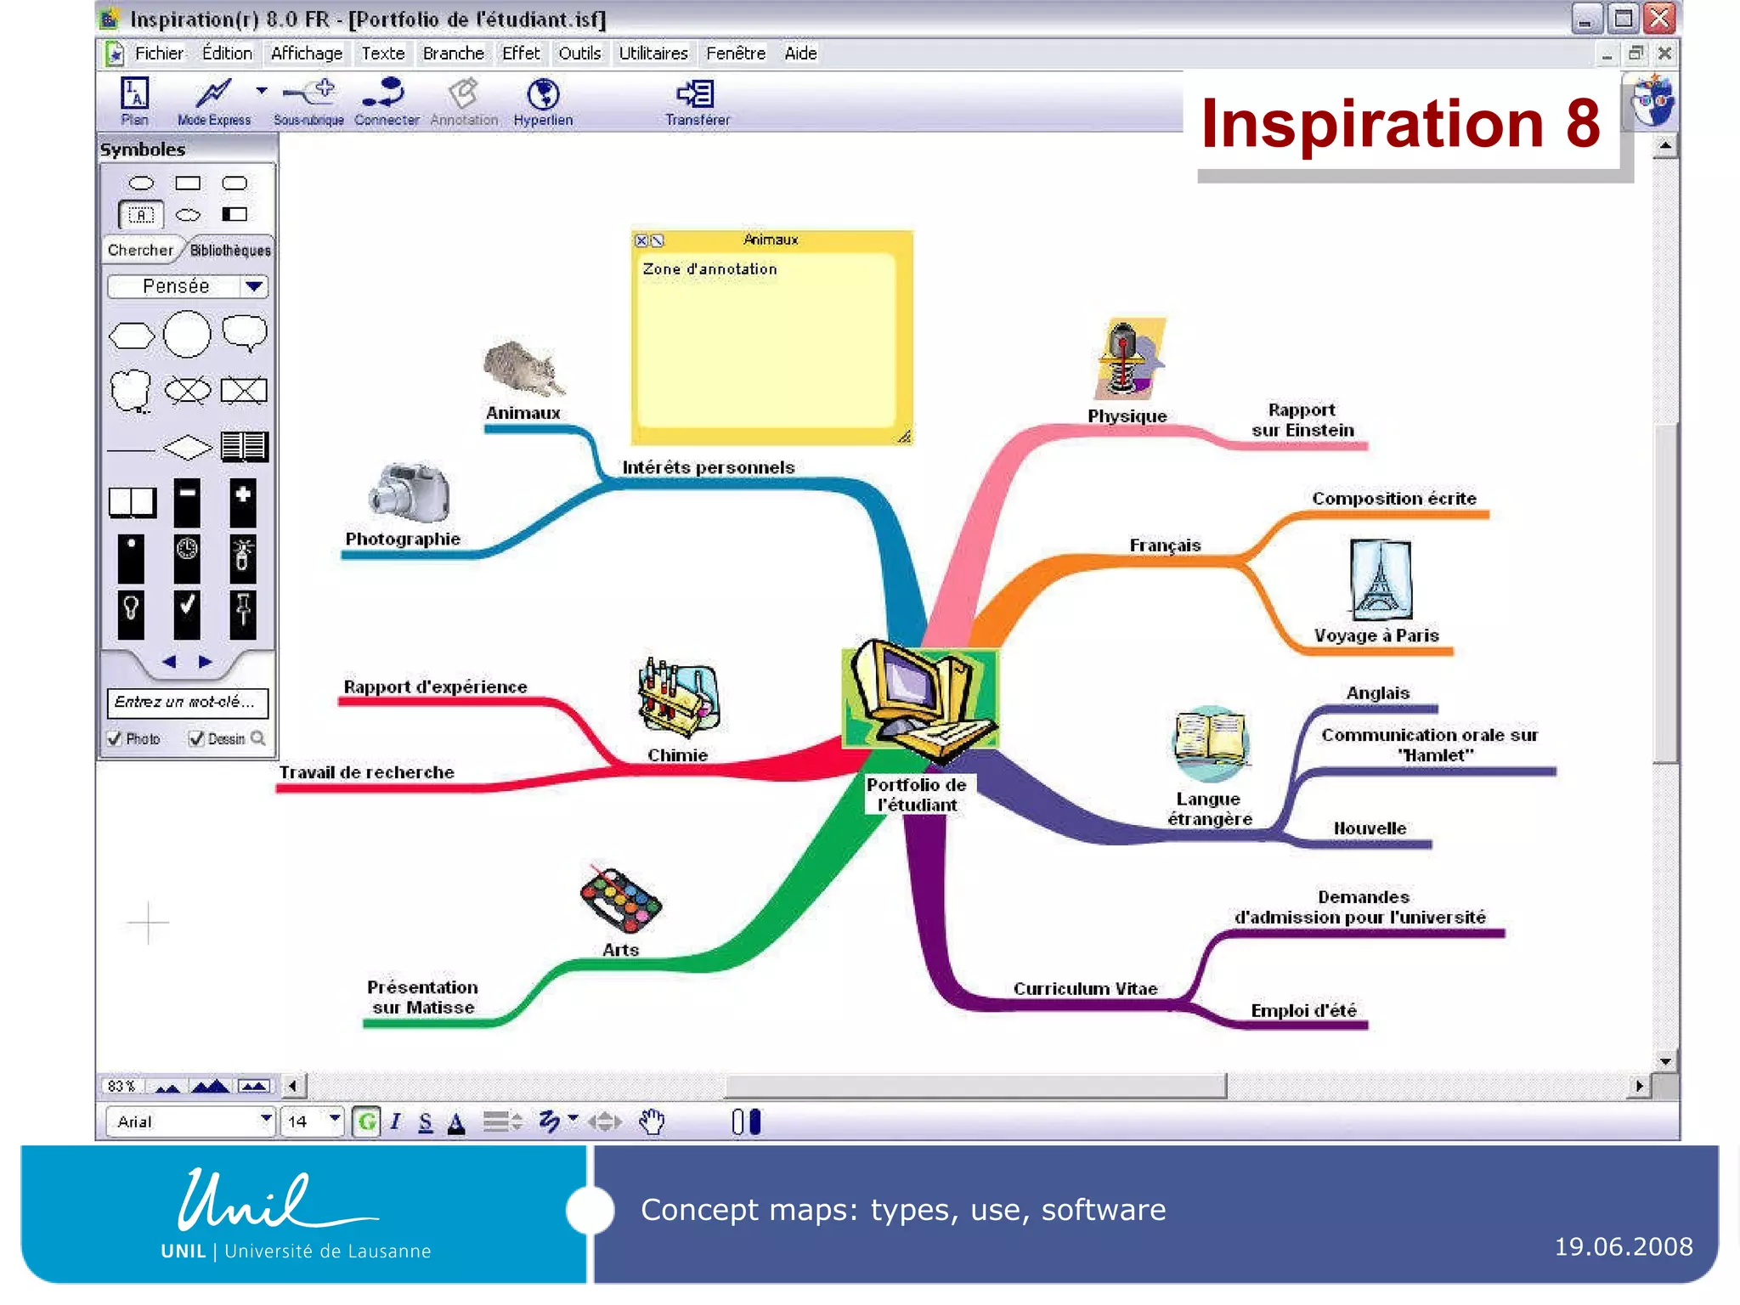
Task: Select the half-filled rectangle symbol
Action: tap(234, 214)
